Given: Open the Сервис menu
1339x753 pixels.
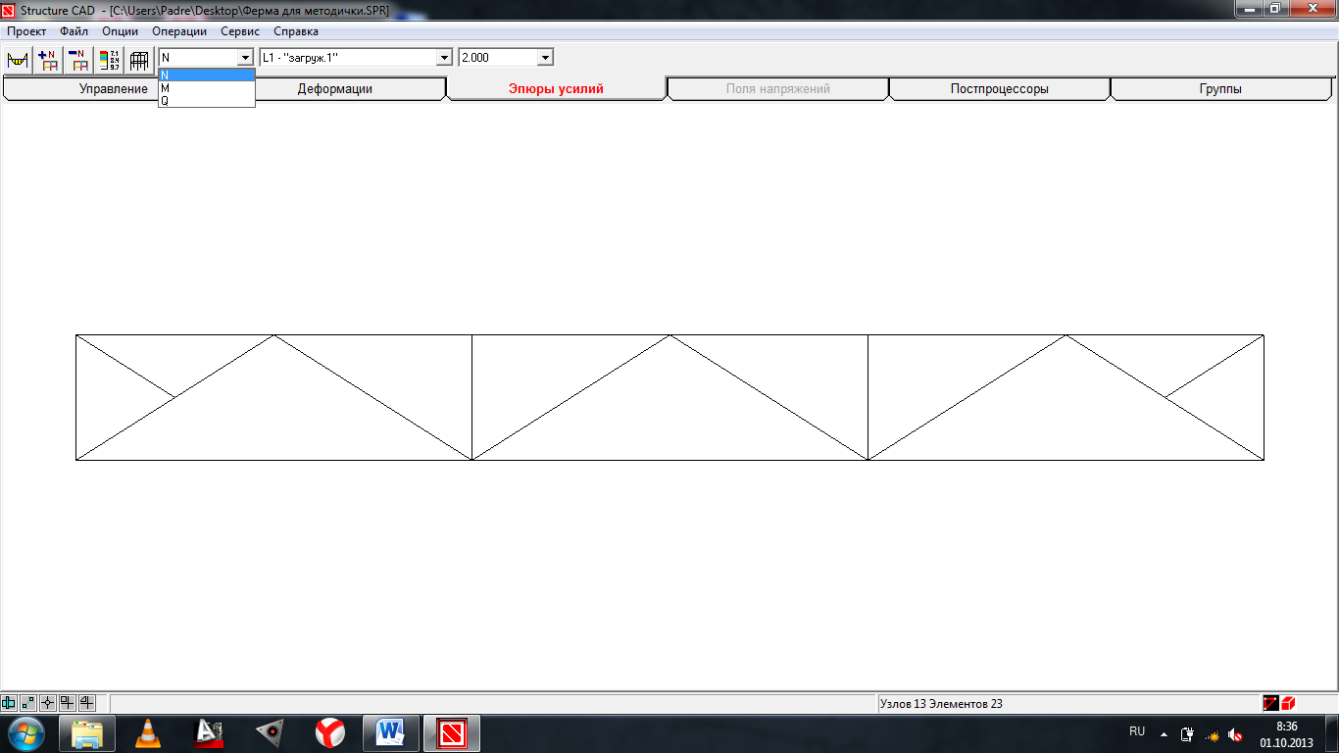Looking at the screenshot, I should click(240, 31).
